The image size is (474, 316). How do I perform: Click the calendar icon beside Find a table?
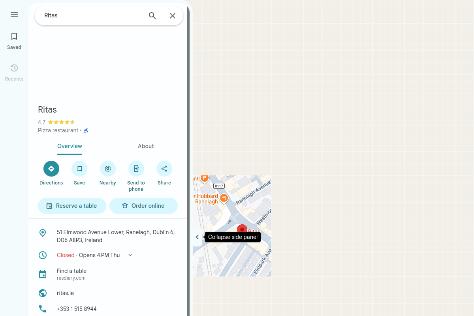coord(43,274)
